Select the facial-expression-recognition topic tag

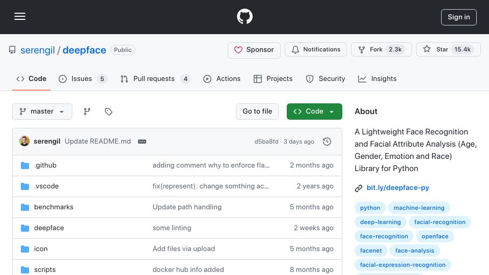(402, 265)
